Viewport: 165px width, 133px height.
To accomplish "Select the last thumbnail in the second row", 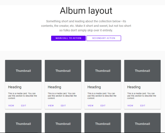I will 143,123.
